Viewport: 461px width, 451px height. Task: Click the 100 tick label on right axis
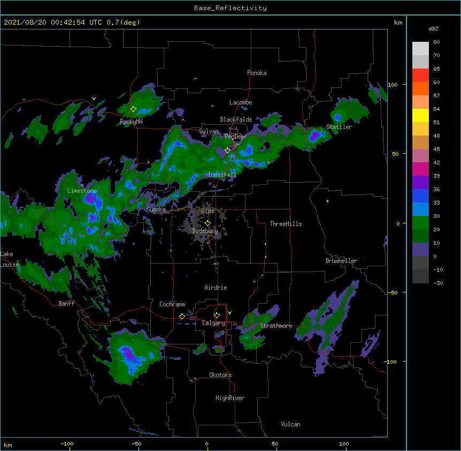[393, 85]
